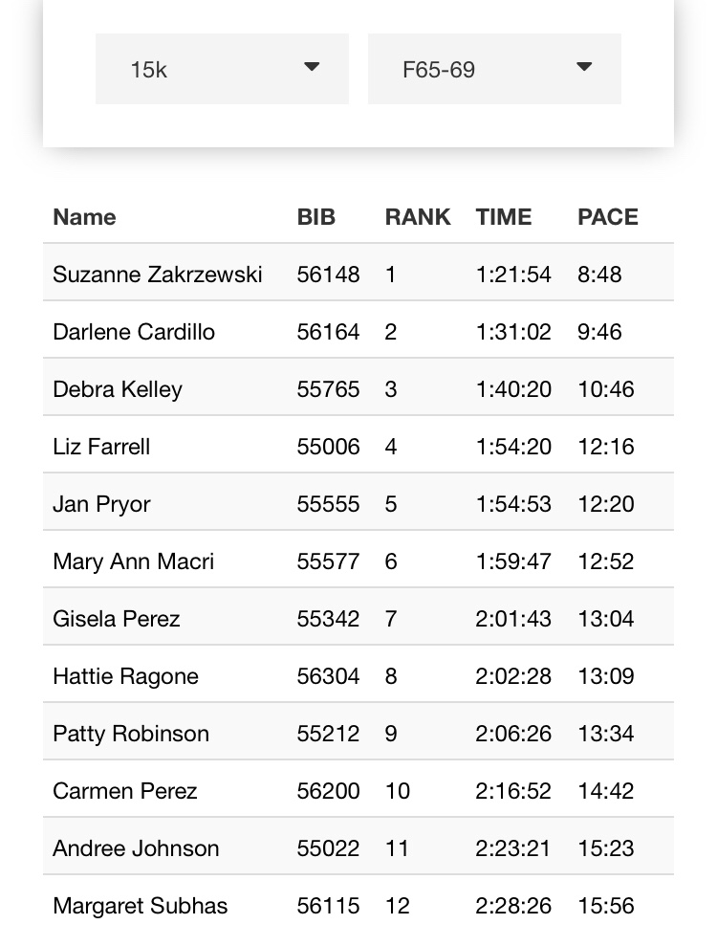Open the 15k race distance dropdown
The width and height of the screenshot is (717, 946).
(x=221, y=69)
